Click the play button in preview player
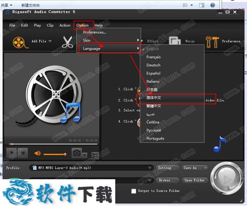The height and width of the screenshot is (206, 247). tap(12, 153)
